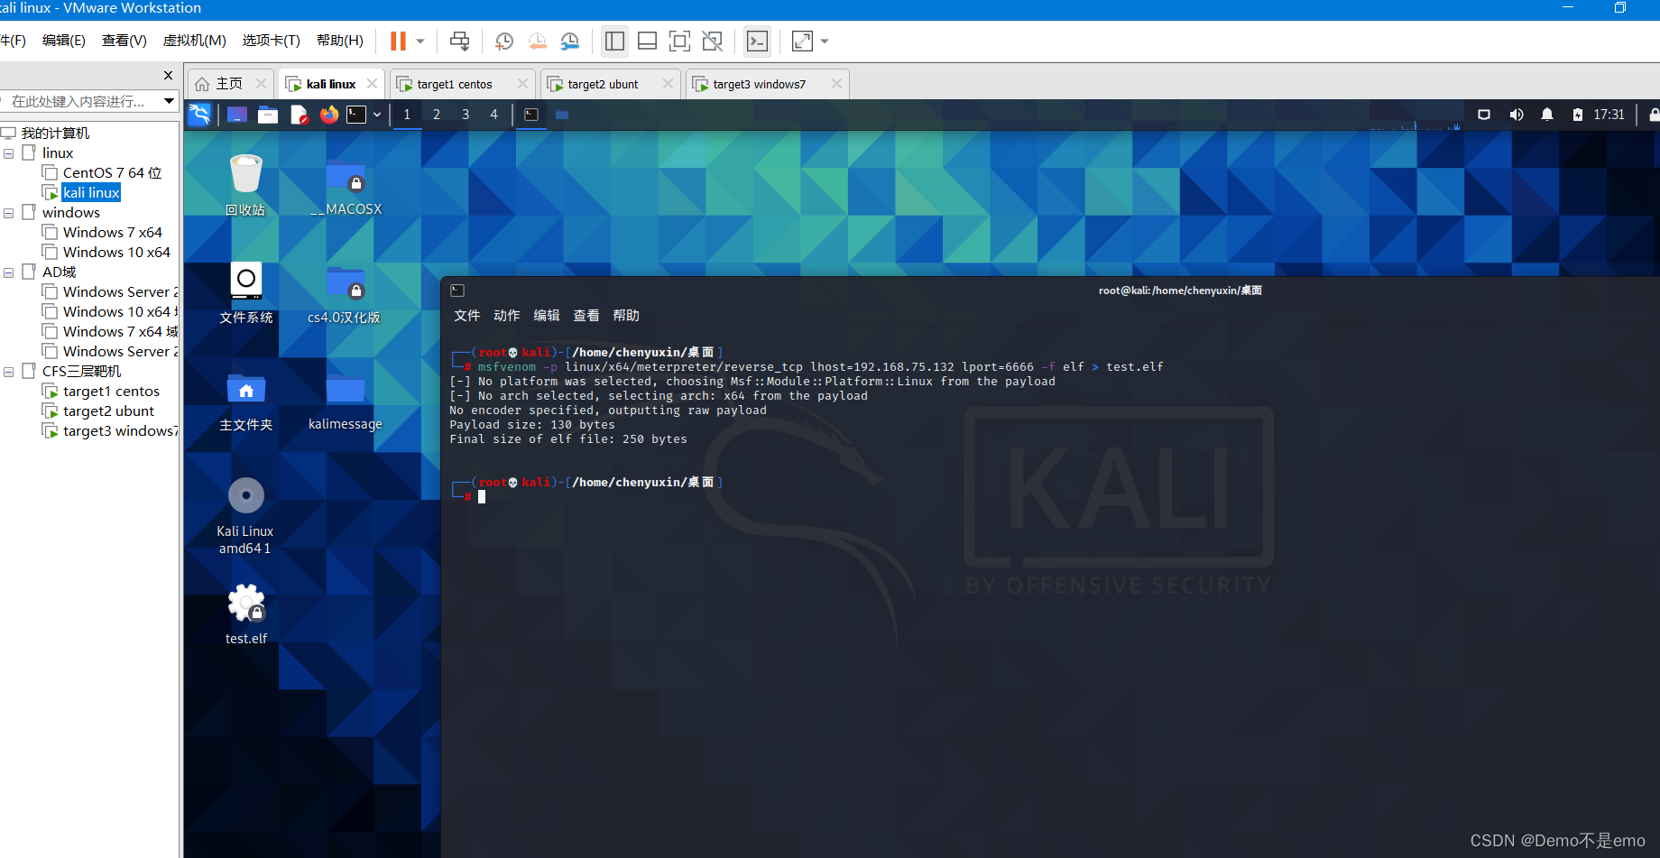Screen dimensions: 1660x858
Task: Open the power options dropdown next to pause
Action: coord(420,41)
